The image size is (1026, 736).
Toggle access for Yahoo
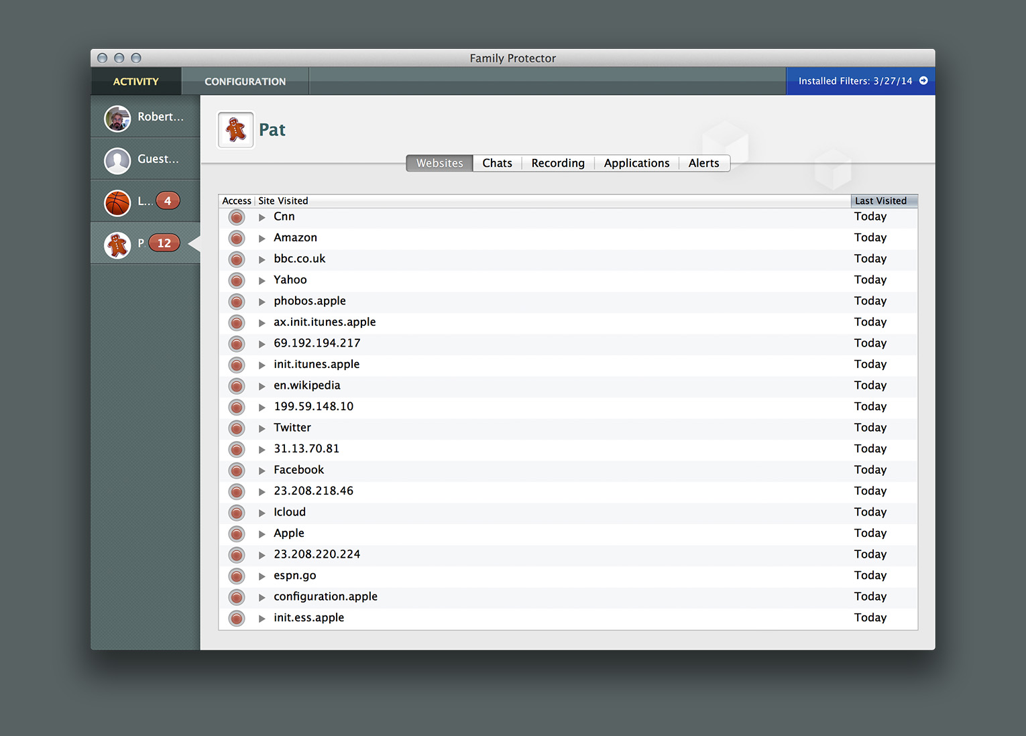(x=237, y=280)
